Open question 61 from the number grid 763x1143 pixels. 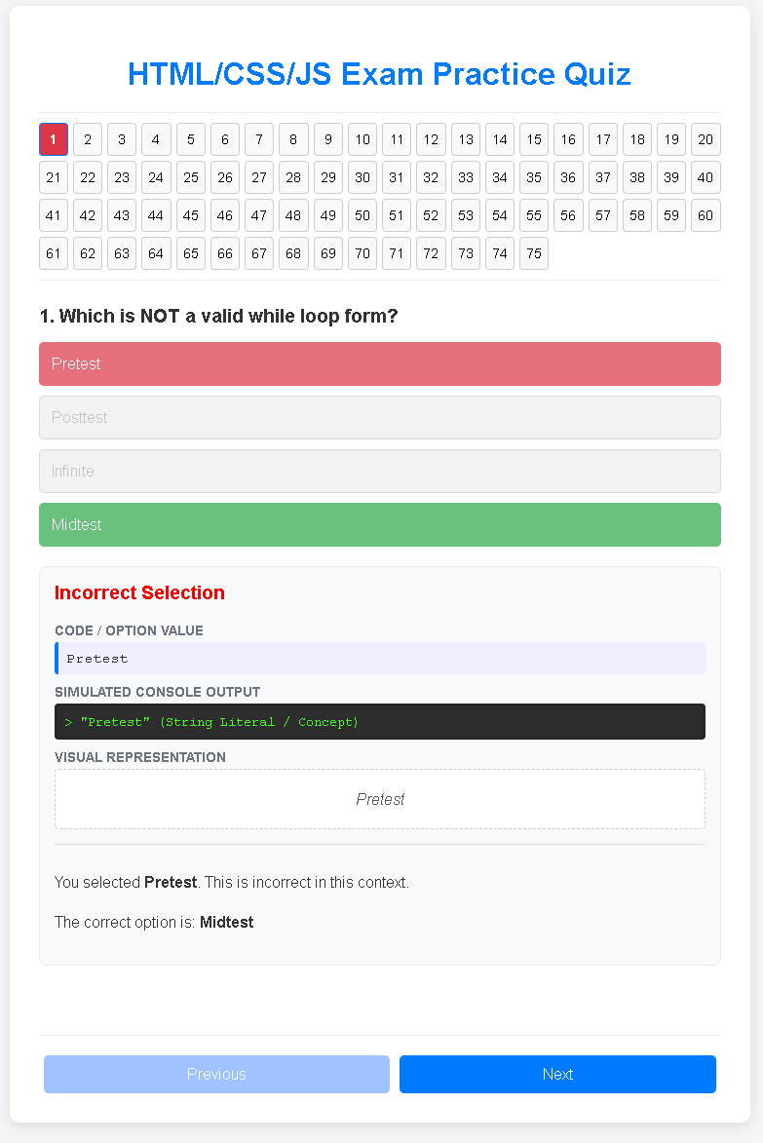tap(54, 253)
